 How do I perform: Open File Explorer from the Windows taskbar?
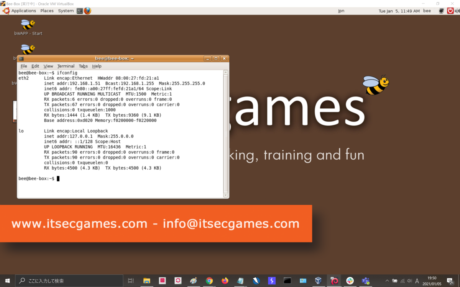[146, 280]
